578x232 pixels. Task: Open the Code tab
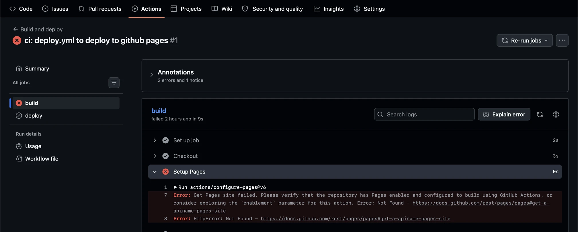coord(21,9)
